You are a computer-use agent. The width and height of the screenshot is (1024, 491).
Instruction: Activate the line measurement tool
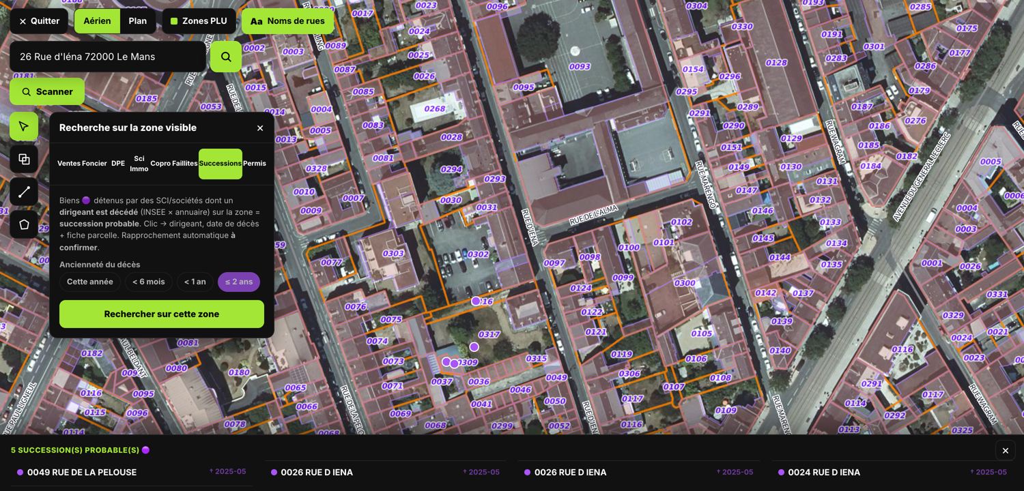pyautogui.click(x=24, y=192)
